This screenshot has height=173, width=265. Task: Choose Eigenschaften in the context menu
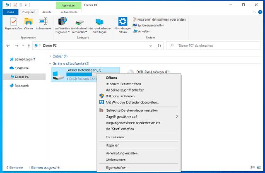(139, 168)
